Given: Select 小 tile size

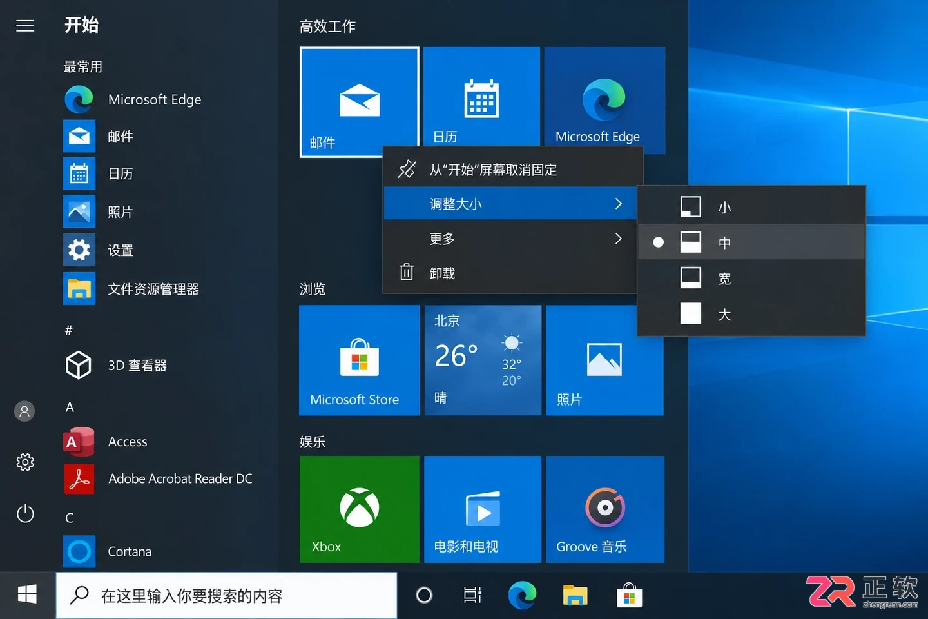Looking at the screenshot, I should coord(751,207).
